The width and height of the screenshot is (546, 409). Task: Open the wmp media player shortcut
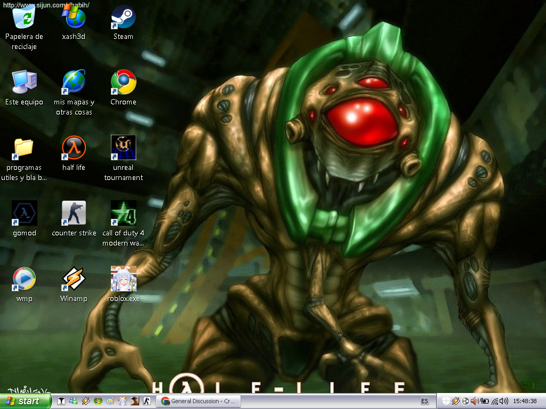tap(25, 279)
